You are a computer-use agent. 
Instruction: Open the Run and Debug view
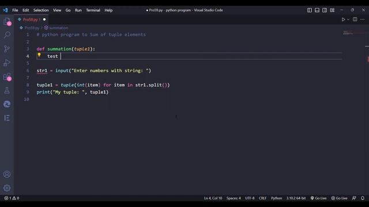click(x=7, y=63)
